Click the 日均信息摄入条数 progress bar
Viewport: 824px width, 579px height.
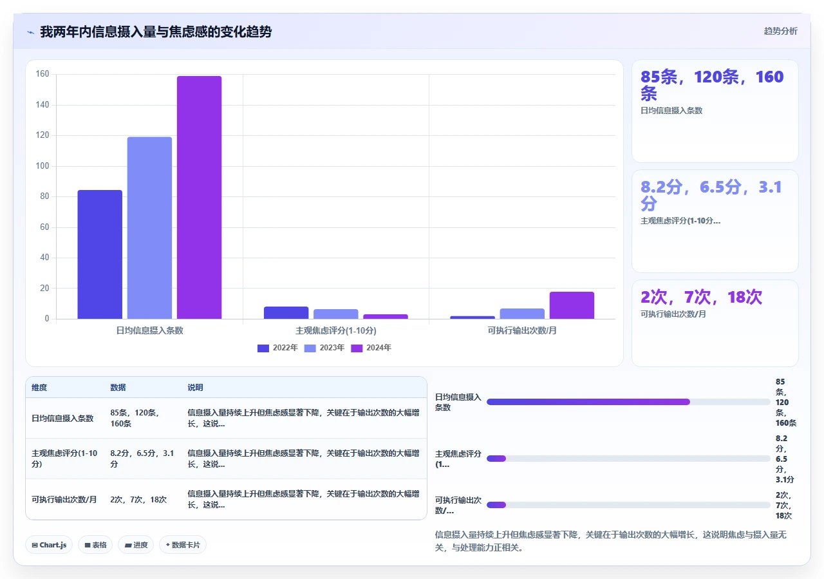[x=628, y=402]
